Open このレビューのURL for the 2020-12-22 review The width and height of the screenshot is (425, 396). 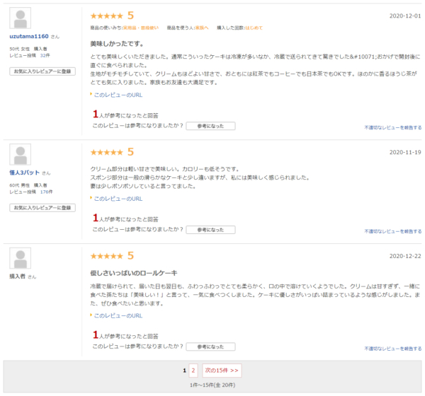[x=118, y=315]
